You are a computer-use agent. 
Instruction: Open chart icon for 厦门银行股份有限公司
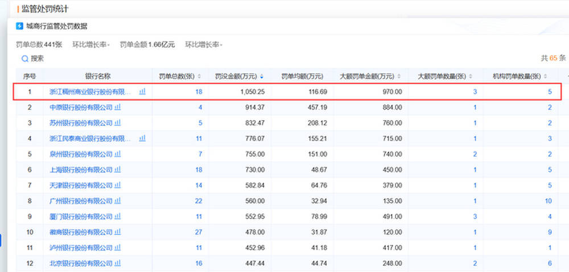[x=118, y=216]
